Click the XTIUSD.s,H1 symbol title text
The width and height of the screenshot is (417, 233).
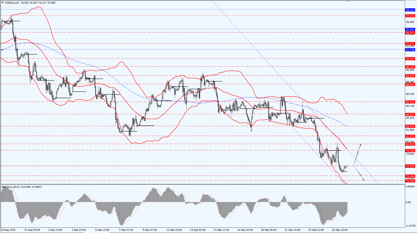click(12, 3)
